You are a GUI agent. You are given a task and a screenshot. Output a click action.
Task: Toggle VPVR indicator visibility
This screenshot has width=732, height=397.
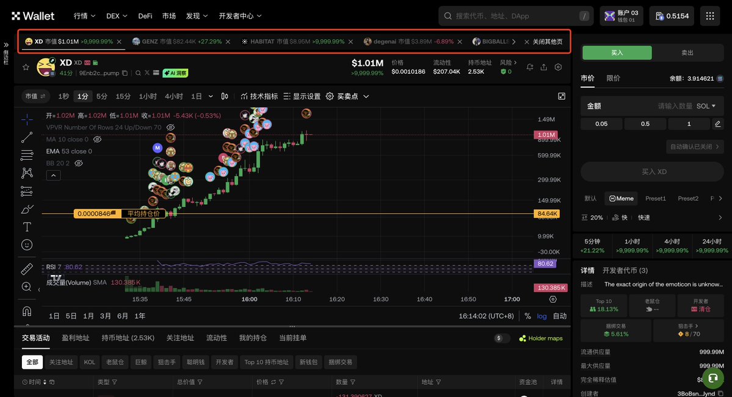click(x=171, y=127)
